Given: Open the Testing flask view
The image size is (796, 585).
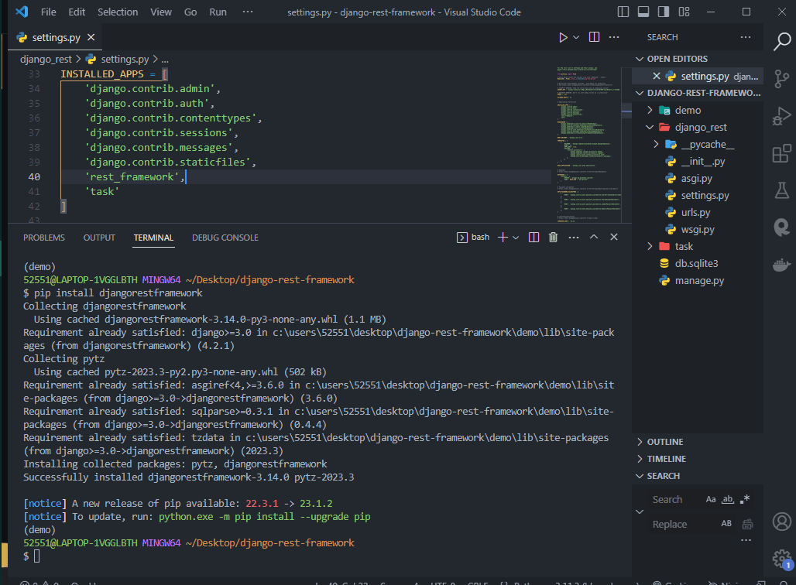Looking at the screenshot, I should 782,190.
